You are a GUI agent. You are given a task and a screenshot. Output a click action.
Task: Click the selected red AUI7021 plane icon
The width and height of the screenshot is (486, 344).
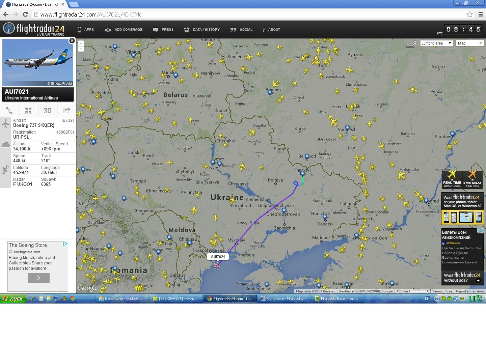[217, 265]
